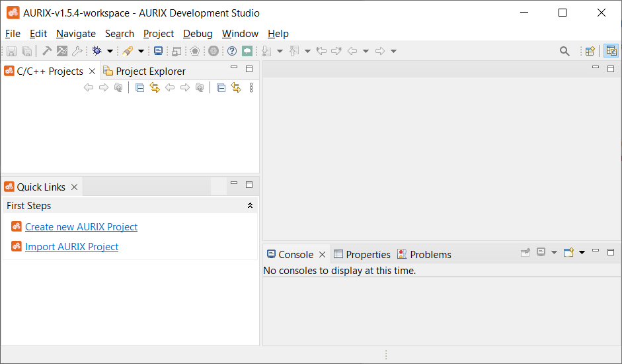Toggle Pin Console icon
Screen dimensions: 622x364
[525, 252]
